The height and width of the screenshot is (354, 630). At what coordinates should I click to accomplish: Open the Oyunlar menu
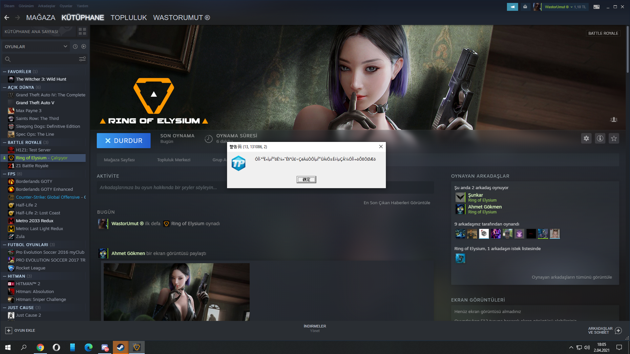(66, 6)
